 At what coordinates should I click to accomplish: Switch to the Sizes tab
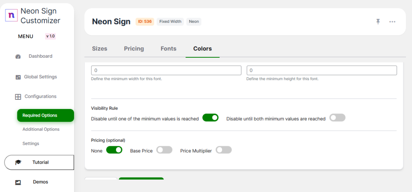(x=100, y=49)
